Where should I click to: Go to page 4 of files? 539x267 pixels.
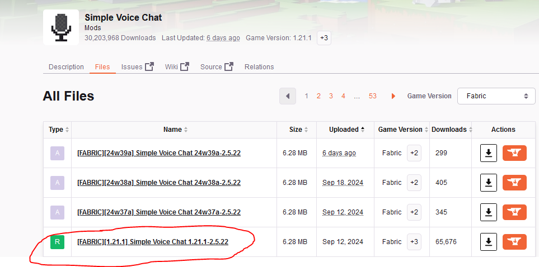[343, 96]
